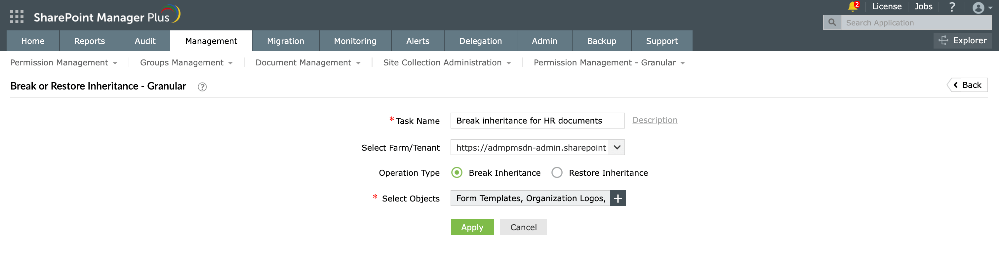The image size is (999, 255).
Task: Expand Permission Management - Granular dropdown
Action: (x=609, y=63)
